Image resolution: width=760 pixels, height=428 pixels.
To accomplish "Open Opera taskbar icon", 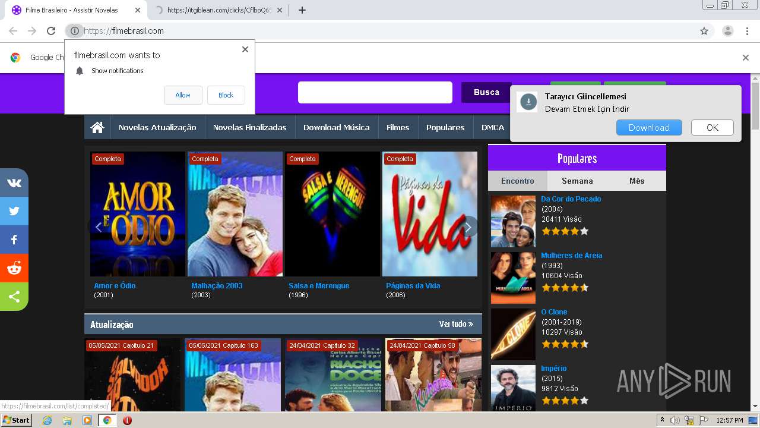I will (x=127, y=420).
